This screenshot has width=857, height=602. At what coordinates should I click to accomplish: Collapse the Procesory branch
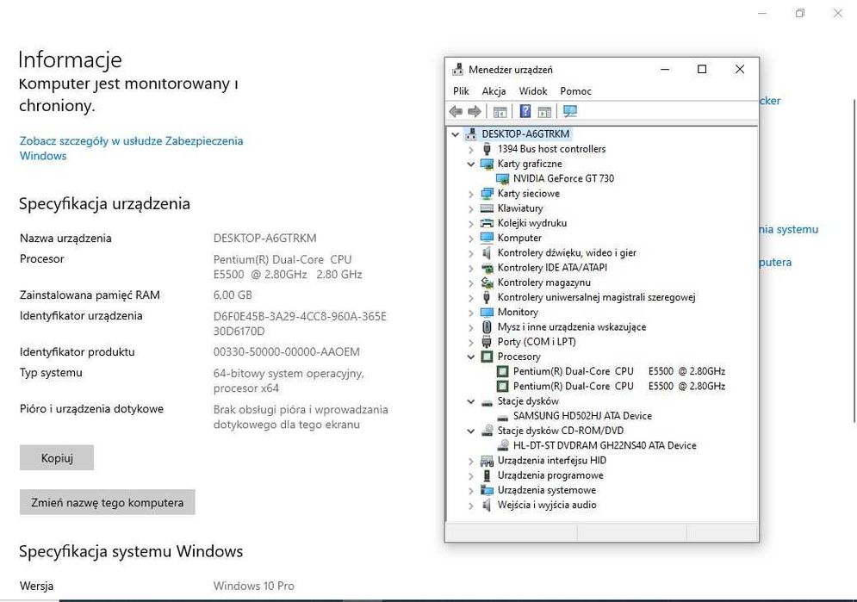coord(470,357)
